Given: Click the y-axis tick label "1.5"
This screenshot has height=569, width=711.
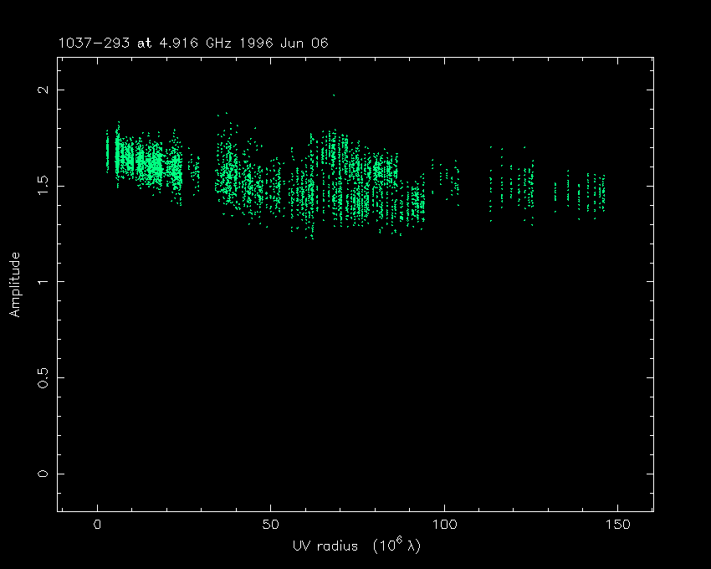Looking at the screenshot, I should coord(47,186).
